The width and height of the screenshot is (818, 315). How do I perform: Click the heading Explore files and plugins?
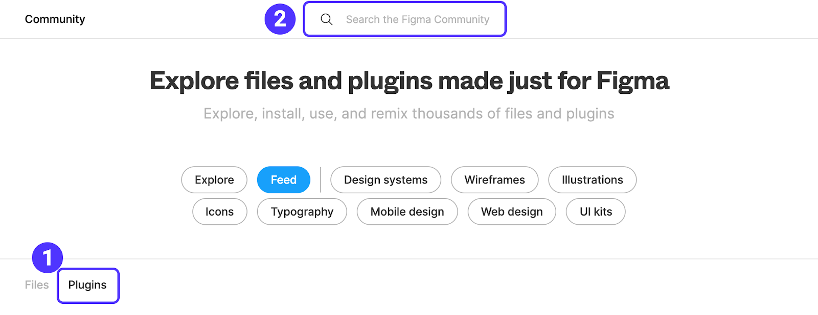pyautogui.click(x=409, y=81)
